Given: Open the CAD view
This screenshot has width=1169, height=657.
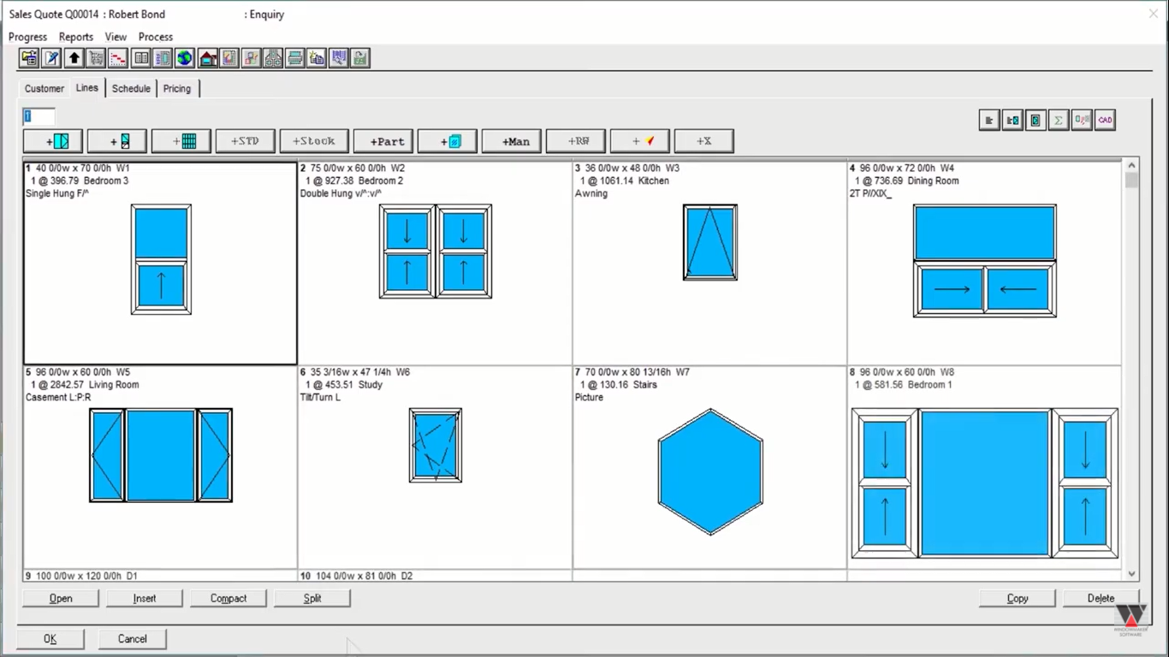Looking at the screenshot, I should point(1104,120).
